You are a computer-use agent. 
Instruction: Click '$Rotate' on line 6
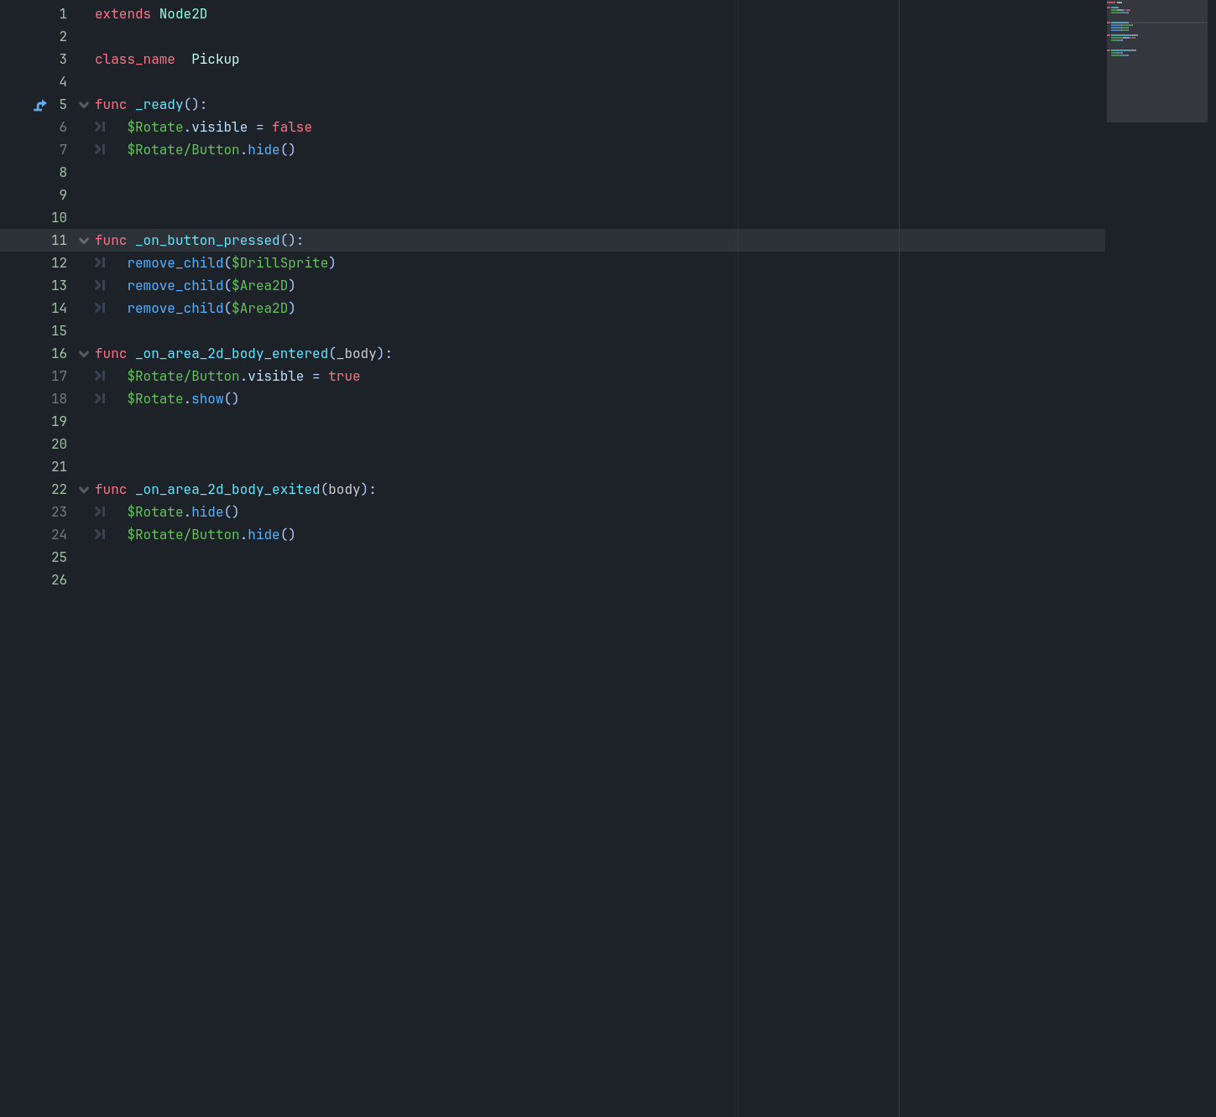click(155, 127)
